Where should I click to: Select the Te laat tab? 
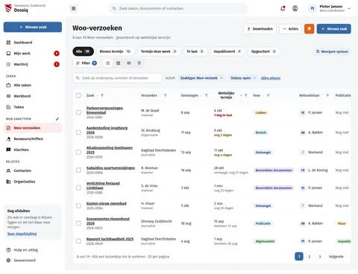pyautogui.click(x=195, y=51)
